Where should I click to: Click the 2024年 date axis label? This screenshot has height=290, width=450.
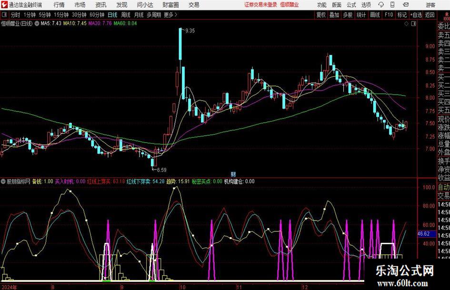[9, 287]
